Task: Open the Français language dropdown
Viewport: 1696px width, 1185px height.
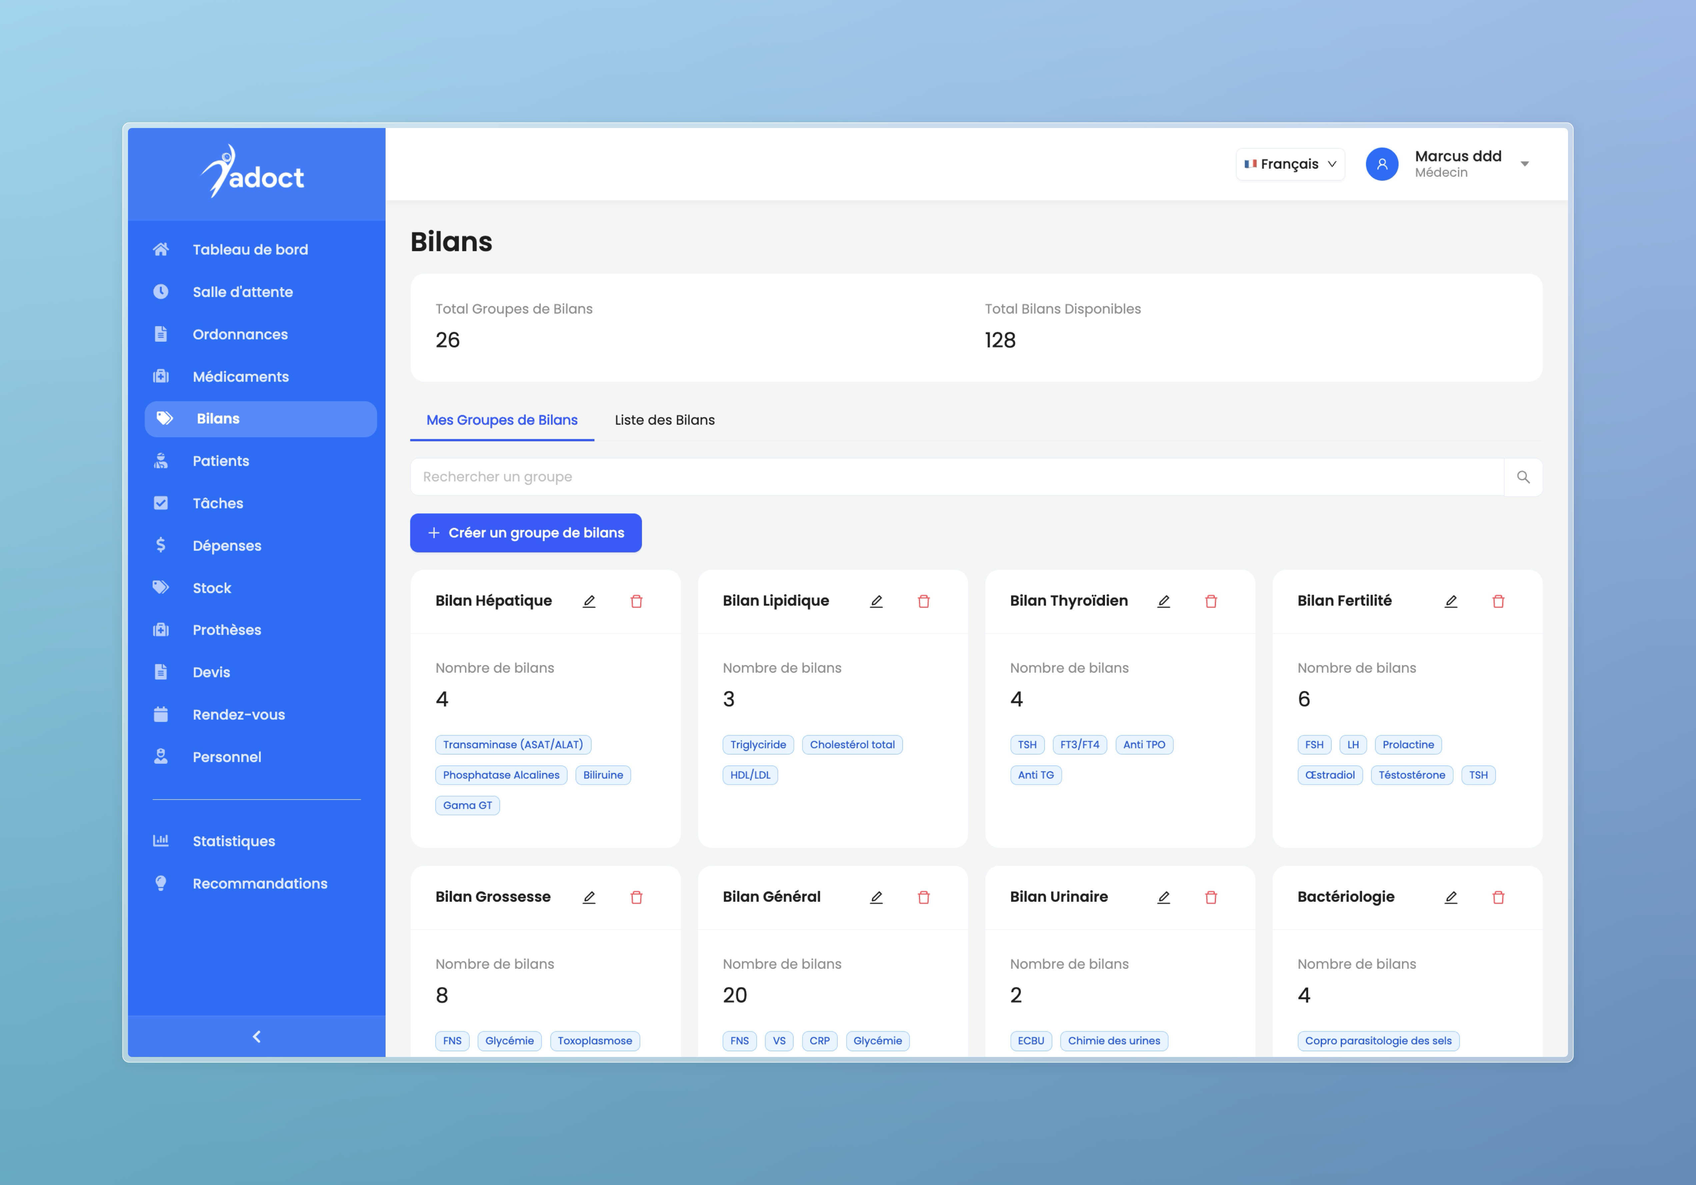Action: (1290, 164)
